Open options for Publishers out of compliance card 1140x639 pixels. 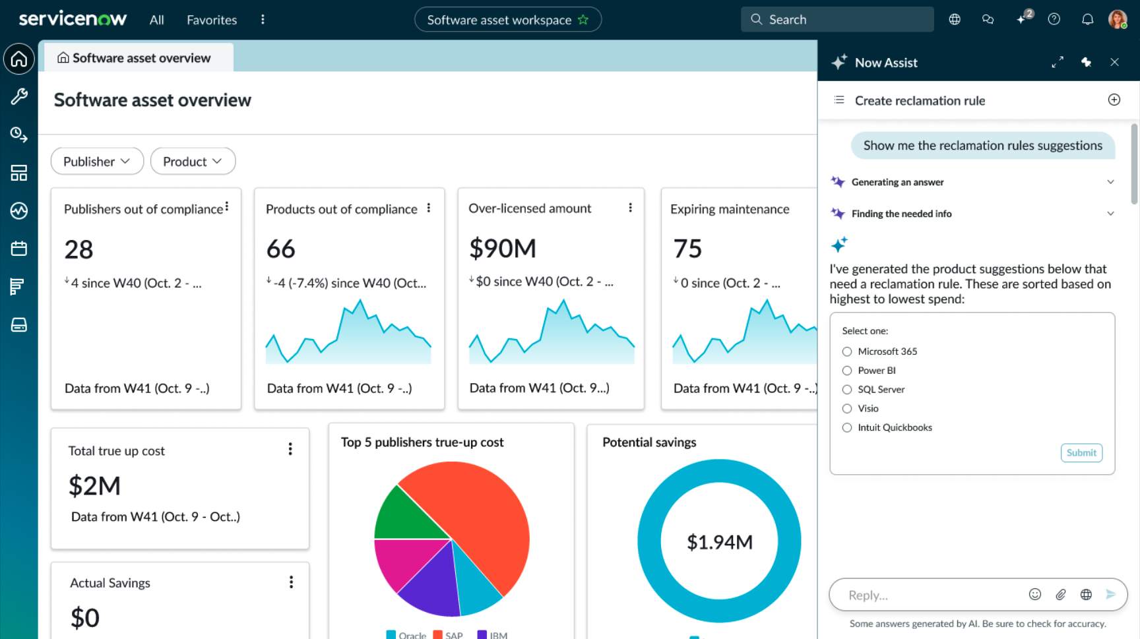coord(227,207)
